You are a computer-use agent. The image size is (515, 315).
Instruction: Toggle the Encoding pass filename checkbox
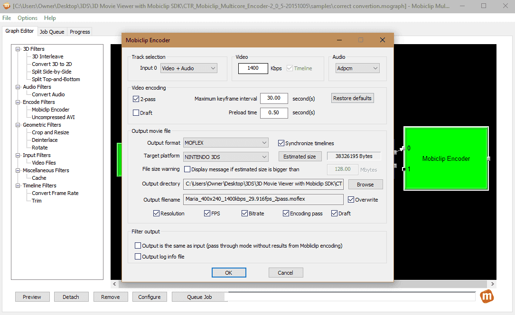click(286, 213)
